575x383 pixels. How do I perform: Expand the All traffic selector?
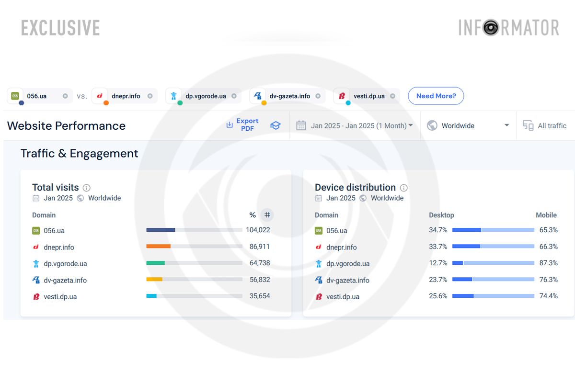pos(544,125)
